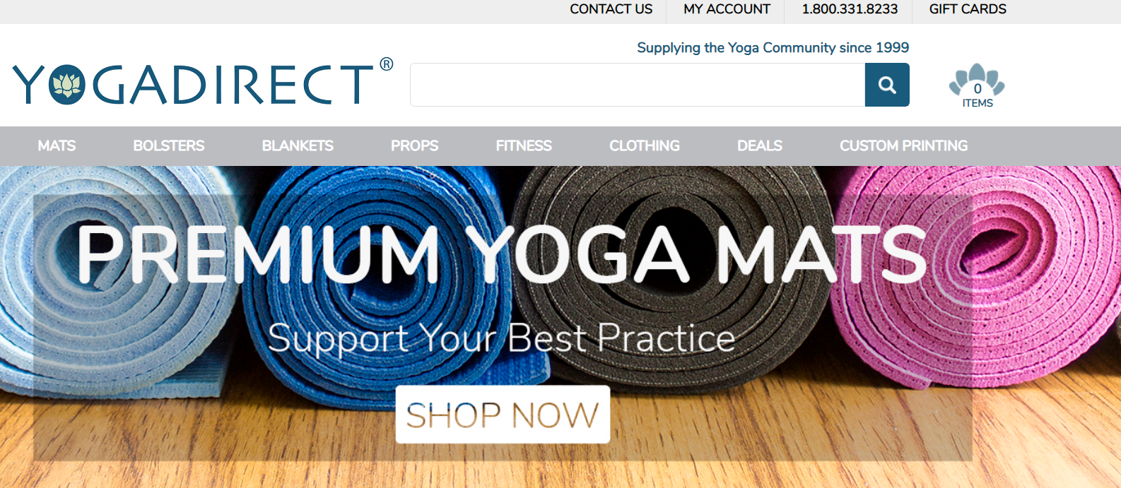Click the Shop Now button
1121x488 pixels.
[x=503, y=415]
